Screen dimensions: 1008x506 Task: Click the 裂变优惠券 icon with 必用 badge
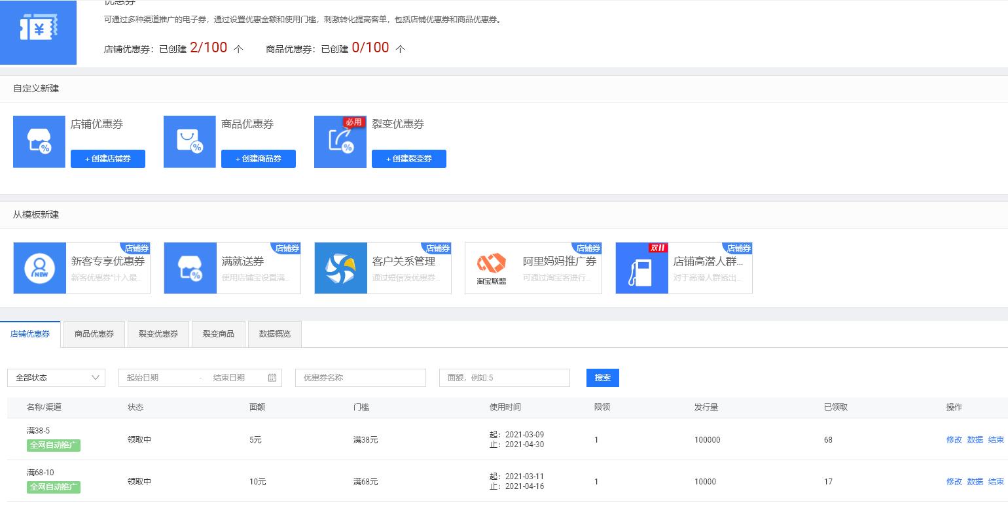click(x=340, y=141)
